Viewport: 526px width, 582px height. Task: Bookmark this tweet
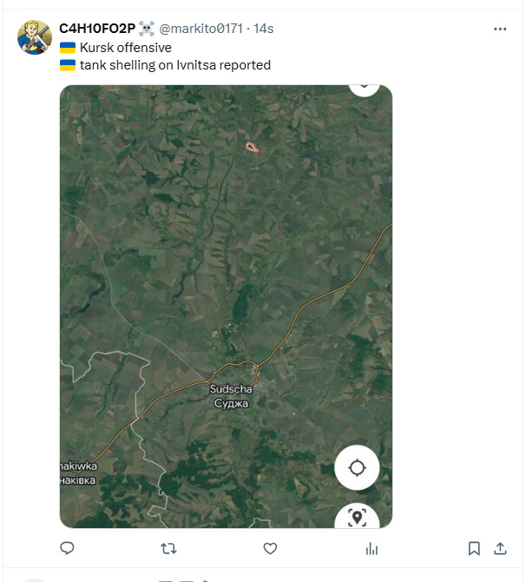click(474, 548)
